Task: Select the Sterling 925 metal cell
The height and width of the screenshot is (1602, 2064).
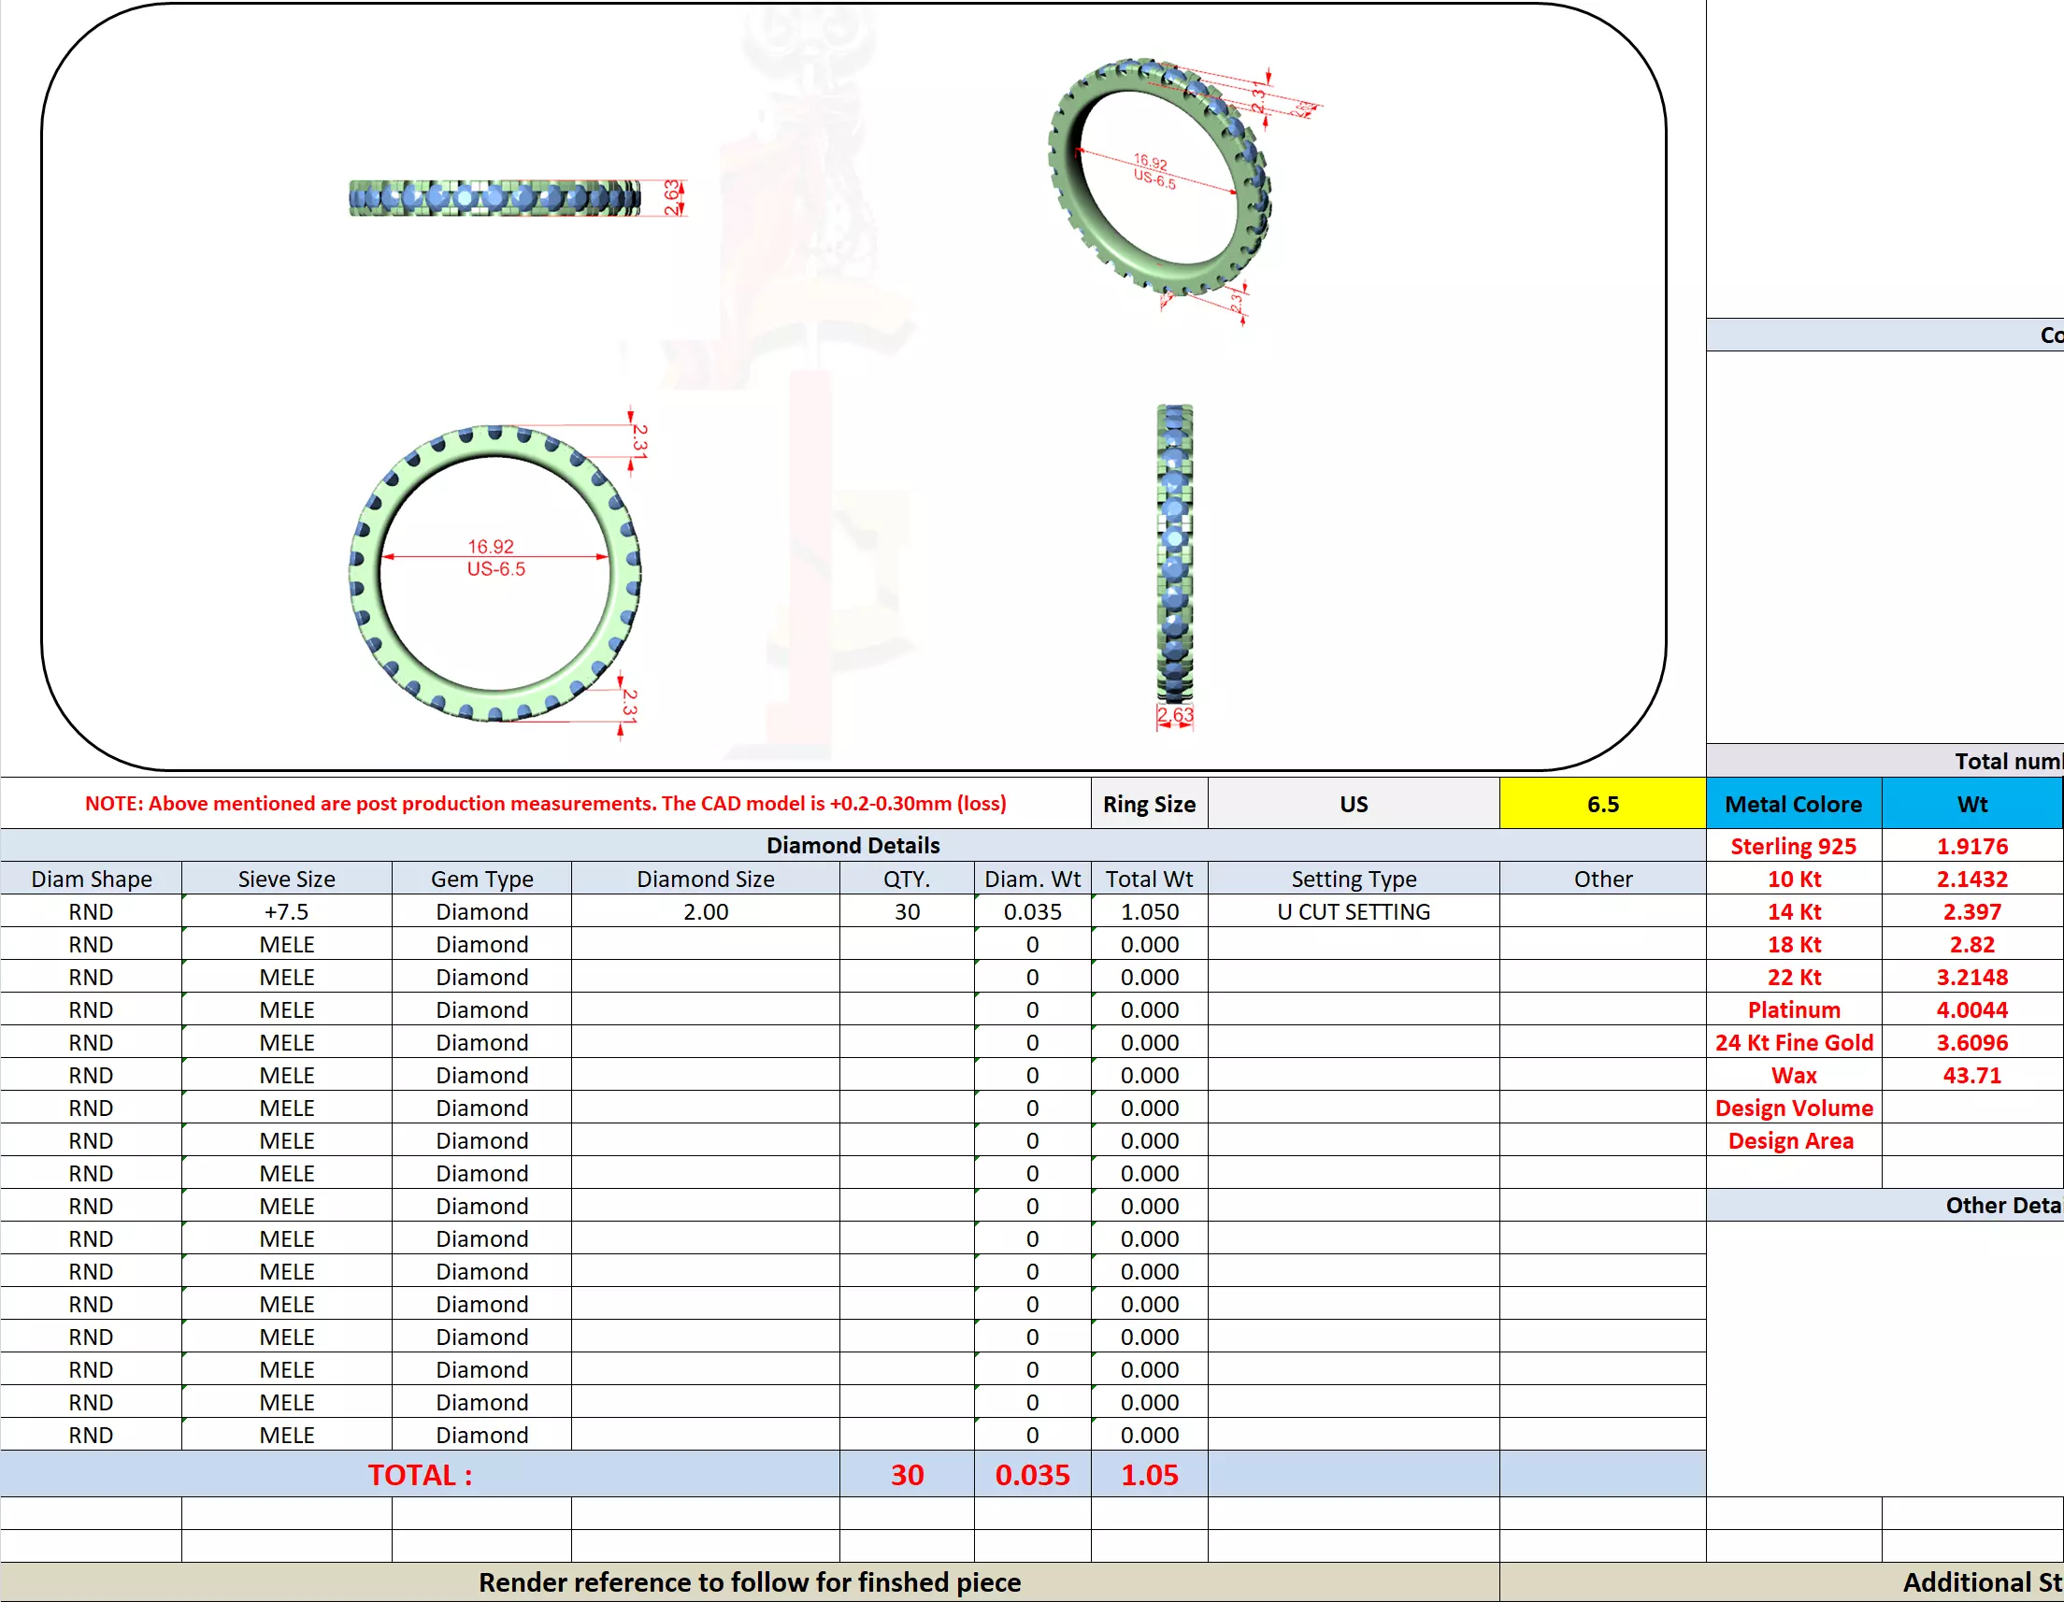Action: coord(1793,846)
